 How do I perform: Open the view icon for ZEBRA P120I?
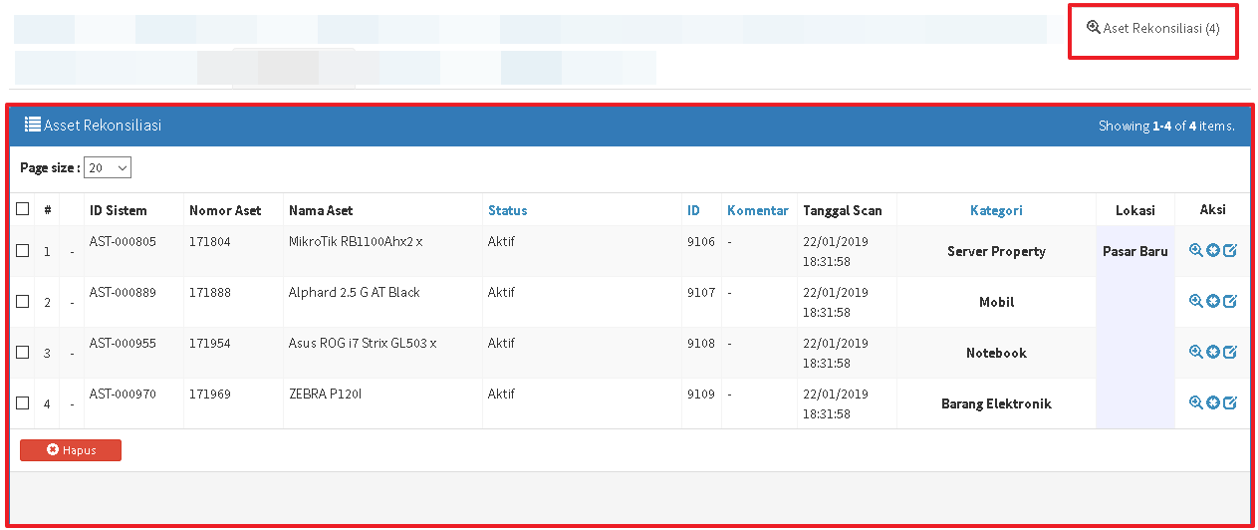(x=1195, y=403)
